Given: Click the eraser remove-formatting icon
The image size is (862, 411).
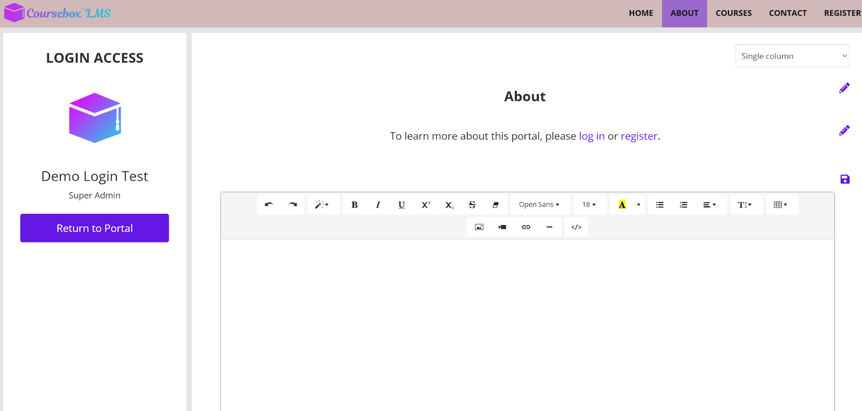Looking at the screenshot, I should [x=495, y=205].
